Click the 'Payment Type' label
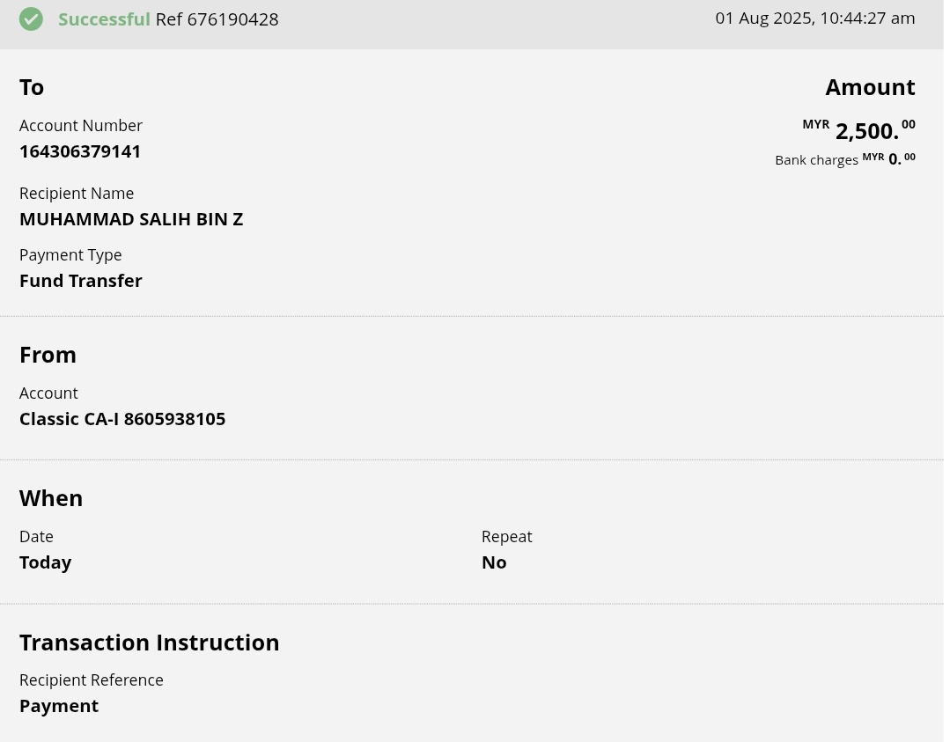The height and width of the screenshot is (742, 950). tap(70, 255)
